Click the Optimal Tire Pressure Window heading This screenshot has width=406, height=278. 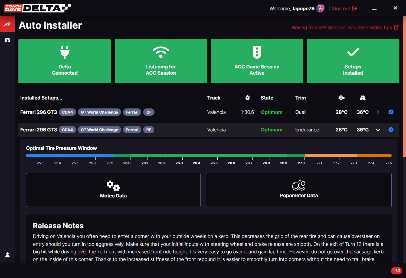pos(61,148)
